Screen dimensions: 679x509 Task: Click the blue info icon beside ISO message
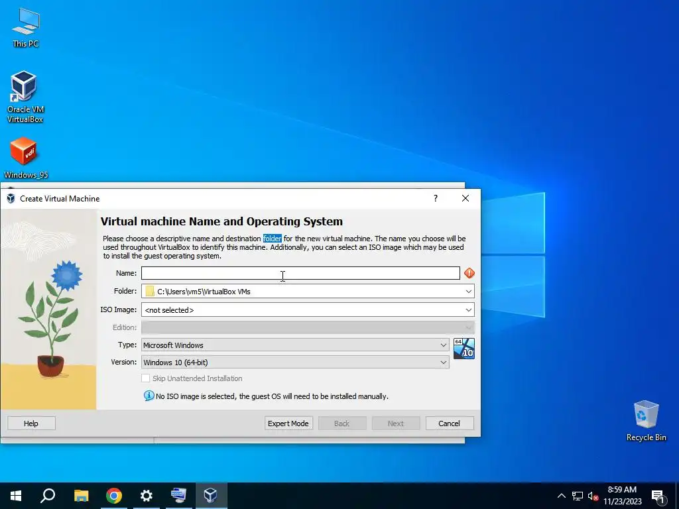click(x=149, y=396)
